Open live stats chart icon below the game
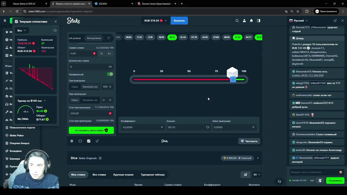 click(89, 141)
